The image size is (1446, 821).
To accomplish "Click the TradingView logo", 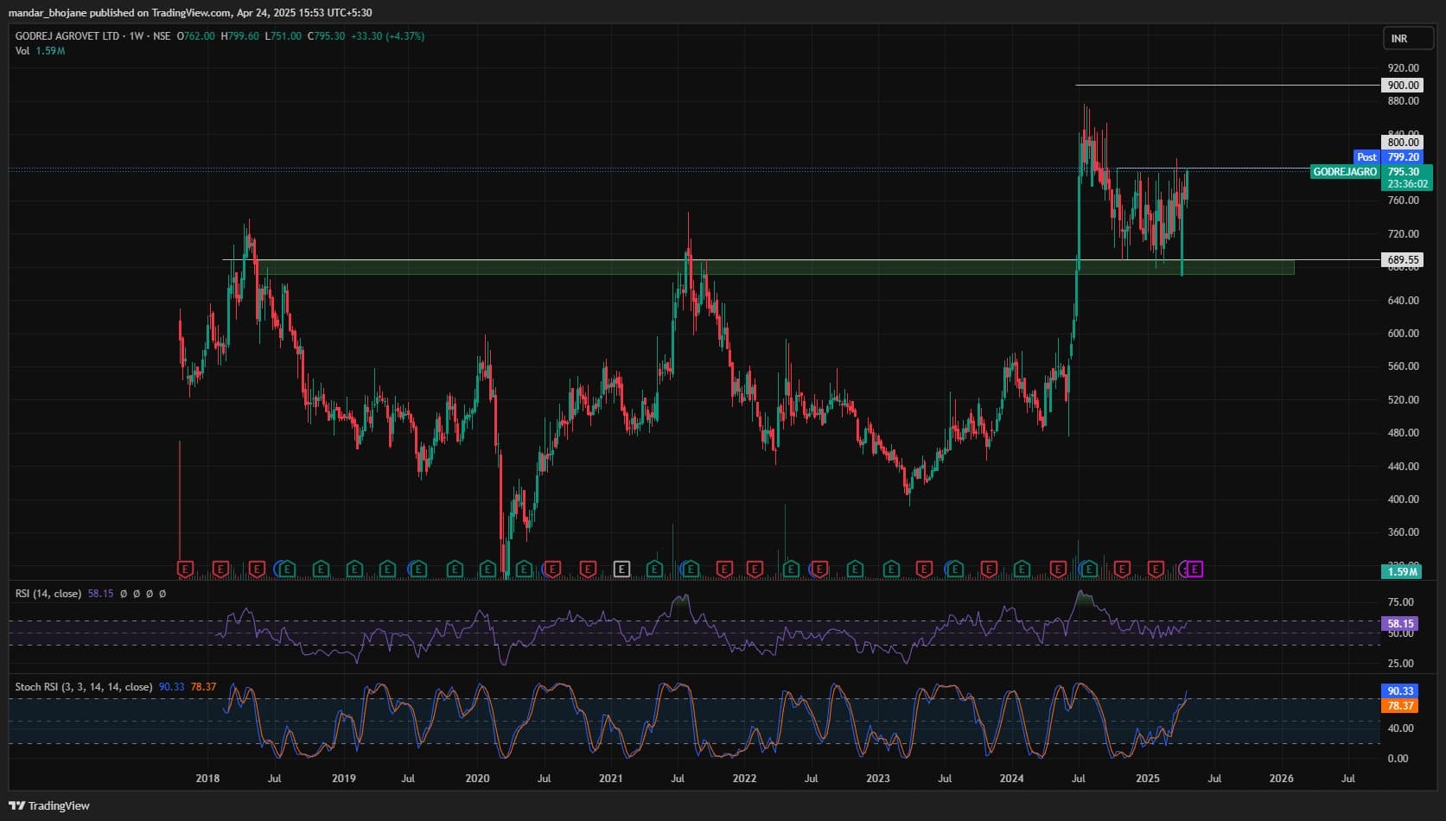I will (x=49, y=805).
